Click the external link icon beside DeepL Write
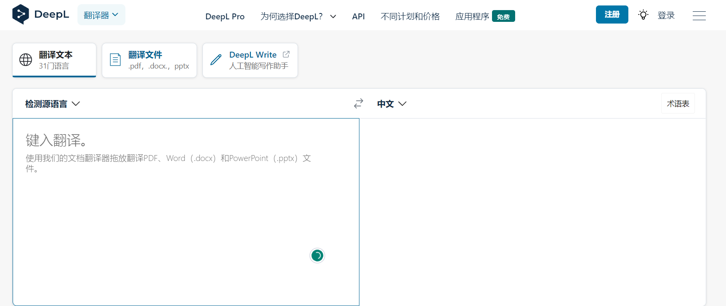Image resolution: width=726 pixels, height=306 pixels. [286, 54]
